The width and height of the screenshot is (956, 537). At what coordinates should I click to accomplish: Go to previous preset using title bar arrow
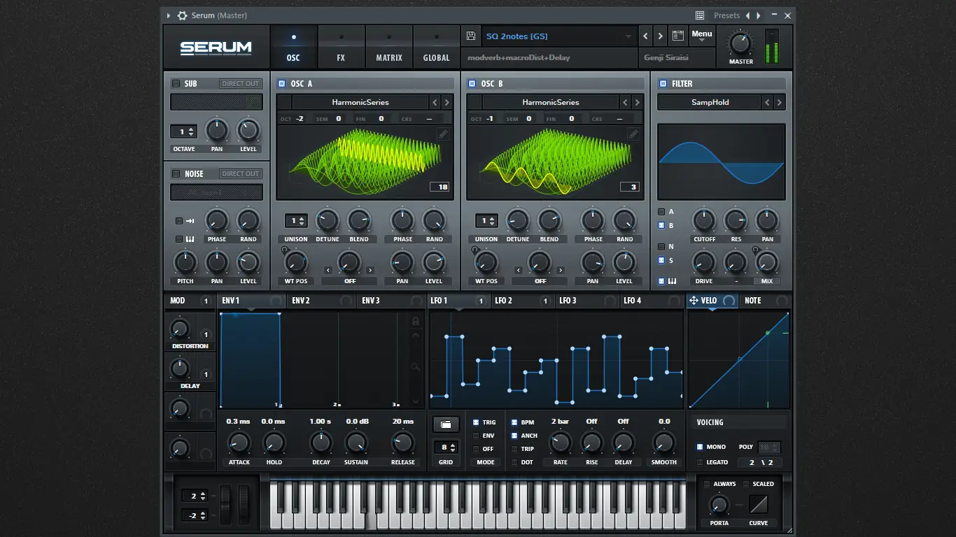(x=747, y=15)
